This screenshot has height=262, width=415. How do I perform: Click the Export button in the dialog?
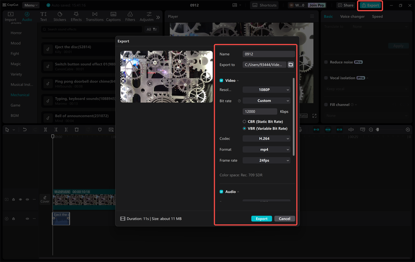click(261, 218)
